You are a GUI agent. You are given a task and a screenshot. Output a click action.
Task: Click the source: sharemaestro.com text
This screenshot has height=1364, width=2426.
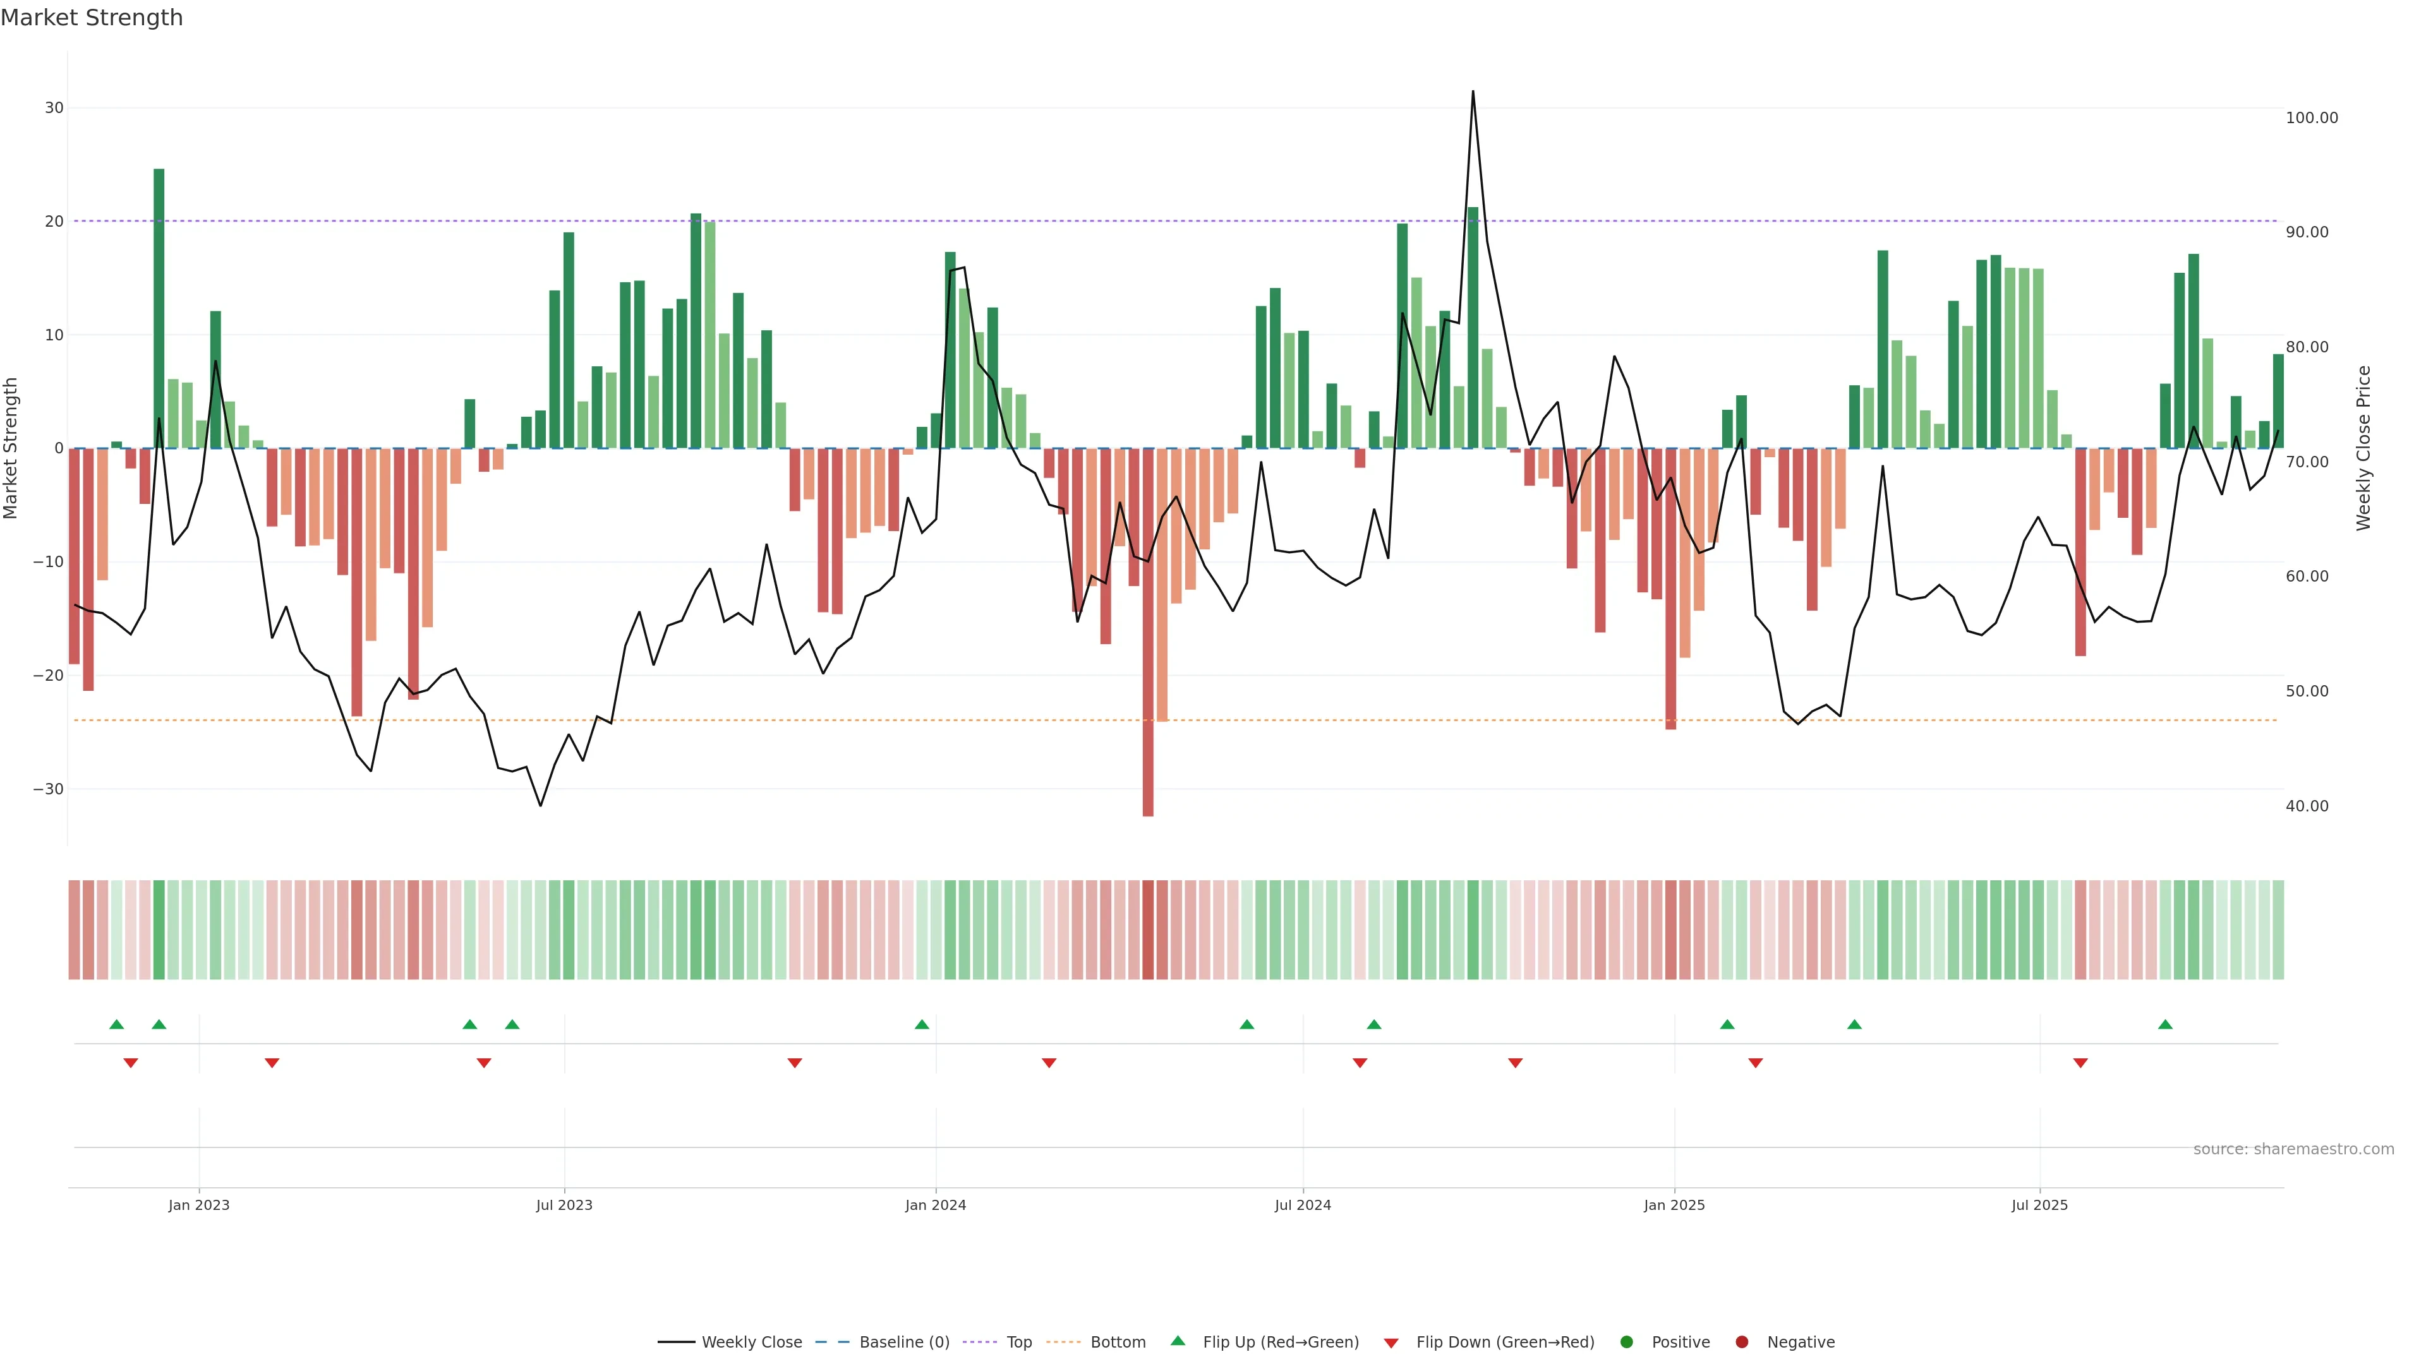2293,1149
